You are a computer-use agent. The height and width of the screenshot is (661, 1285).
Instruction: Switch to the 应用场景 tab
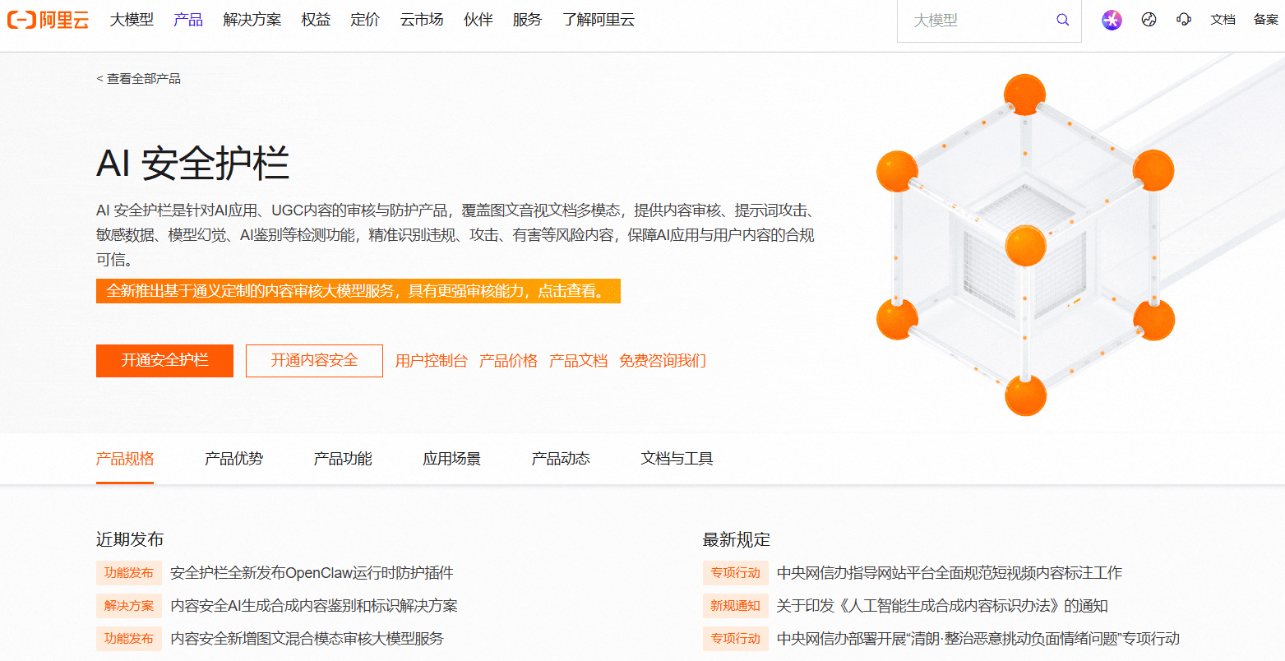pyautogui.click(x=451, y=459)
